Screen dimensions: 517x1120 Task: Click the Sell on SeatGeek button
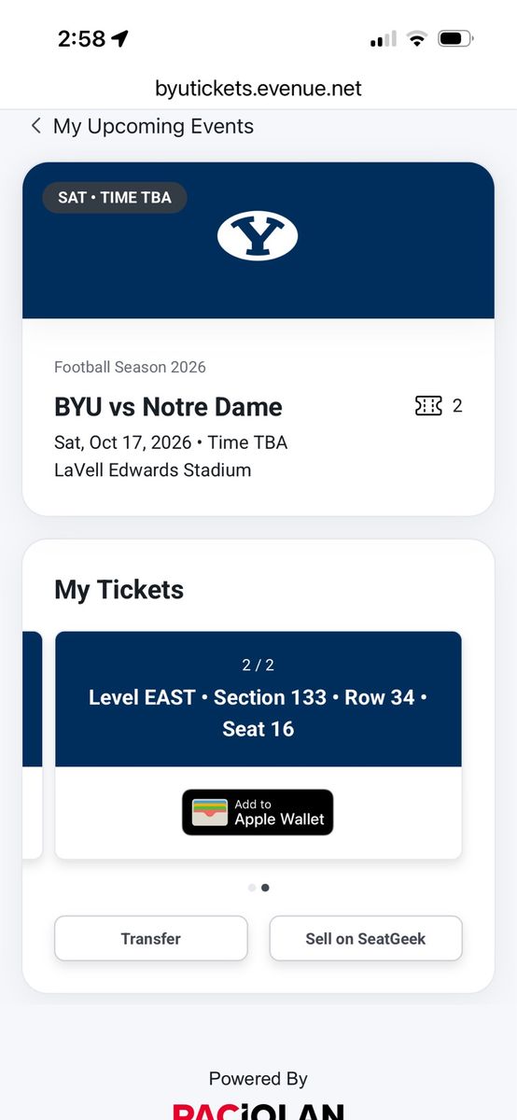pos(366,939)
